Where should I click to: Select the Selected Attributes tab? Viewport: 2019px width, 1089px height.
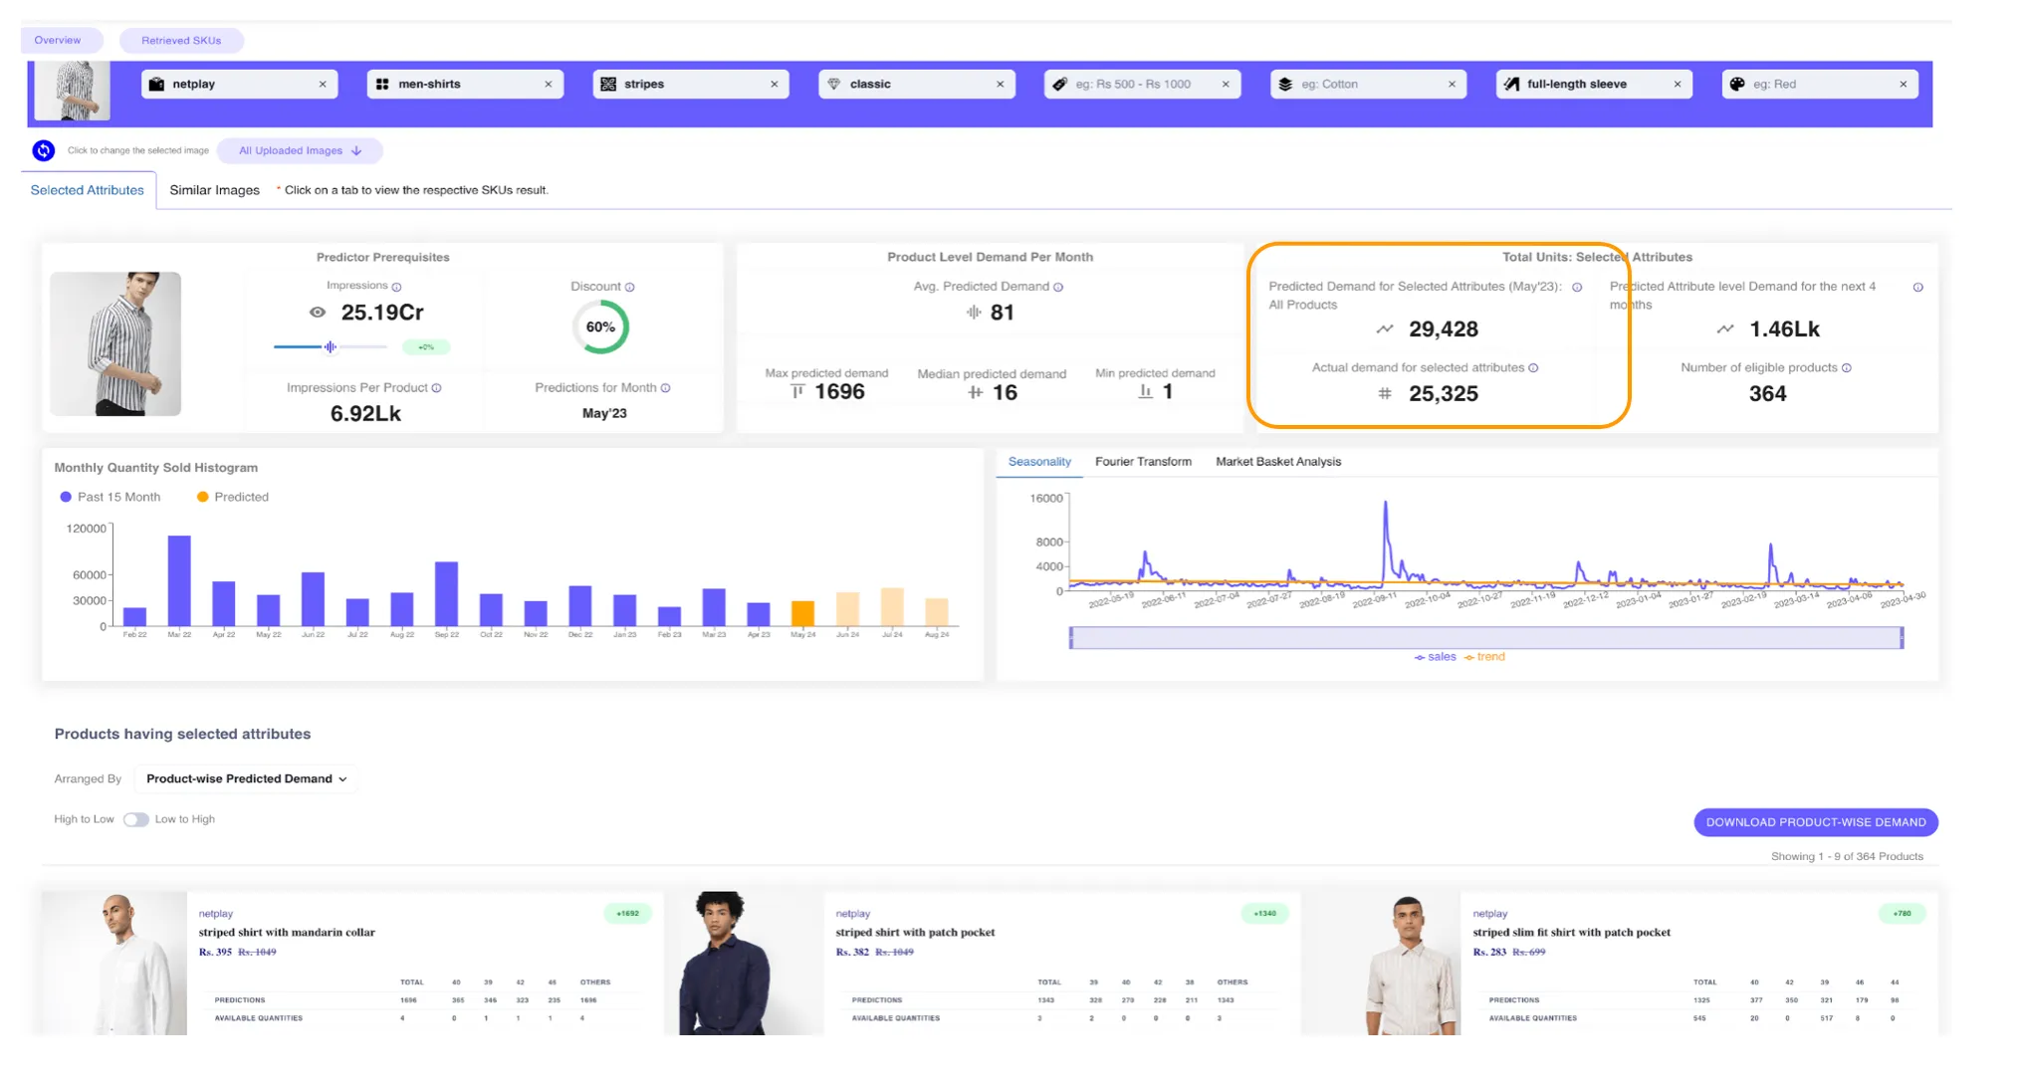88,190
